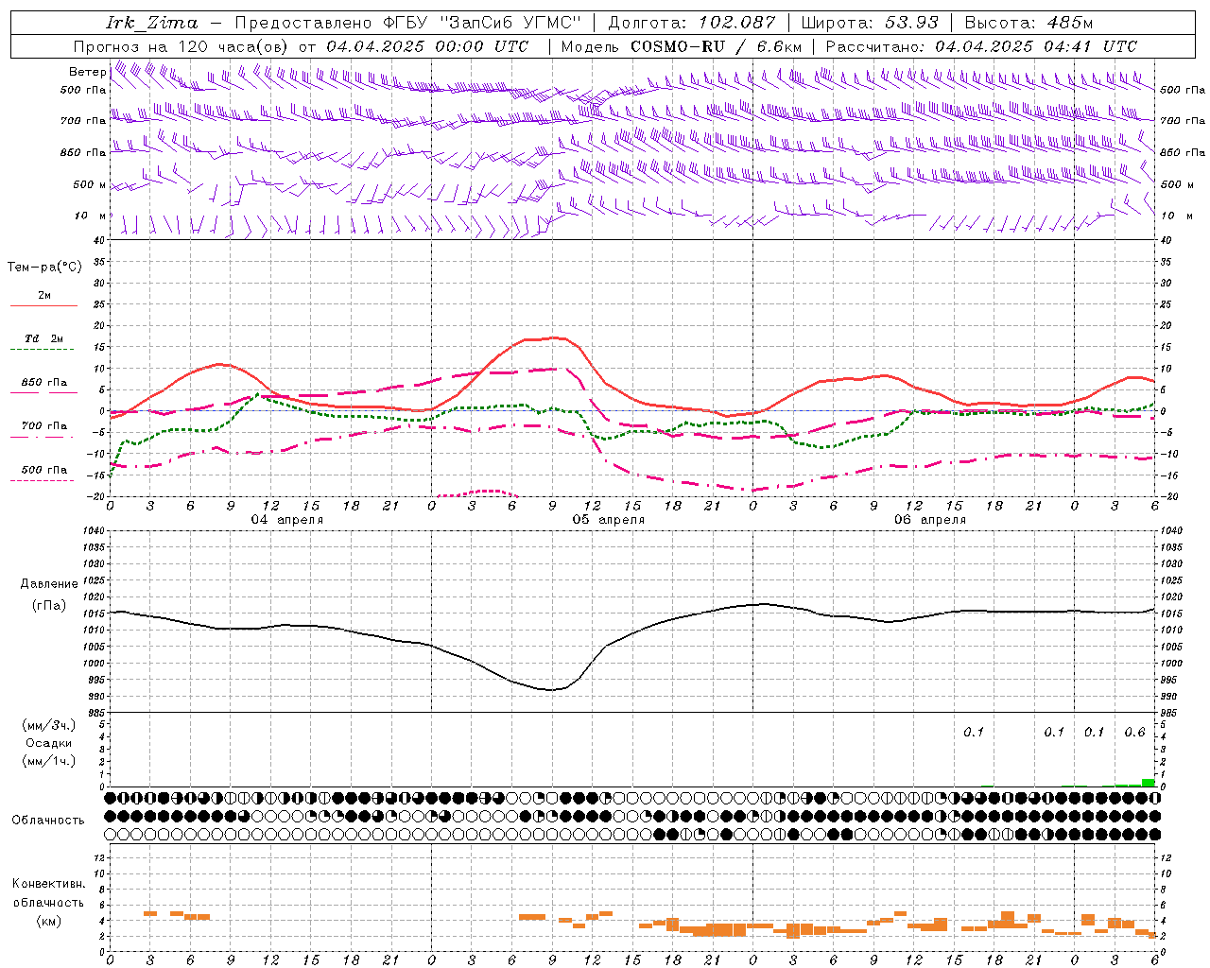
Task: Click the (км) unit label for convective clouds
Action: pyautogui.click(x=48, y=921)
